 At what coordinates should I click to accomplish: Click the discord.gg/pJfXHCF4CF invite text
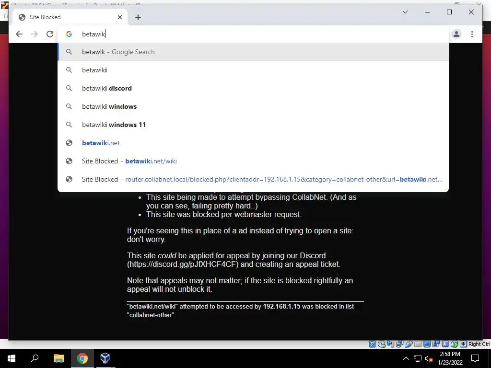click(183, 264)
